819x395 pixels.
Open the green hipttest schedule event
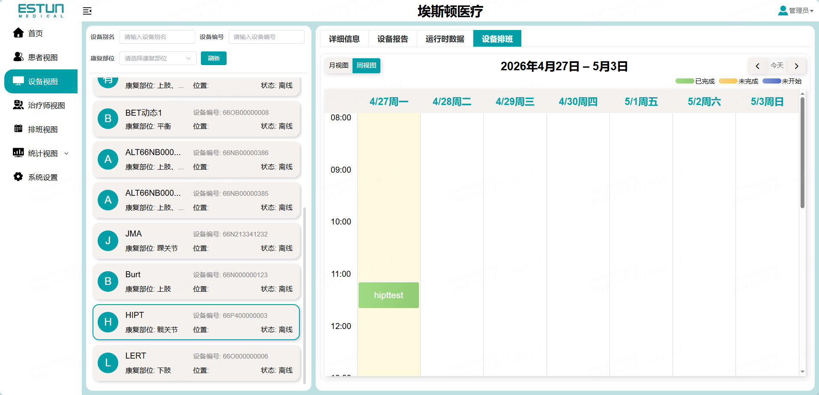(x=389, y=295)
